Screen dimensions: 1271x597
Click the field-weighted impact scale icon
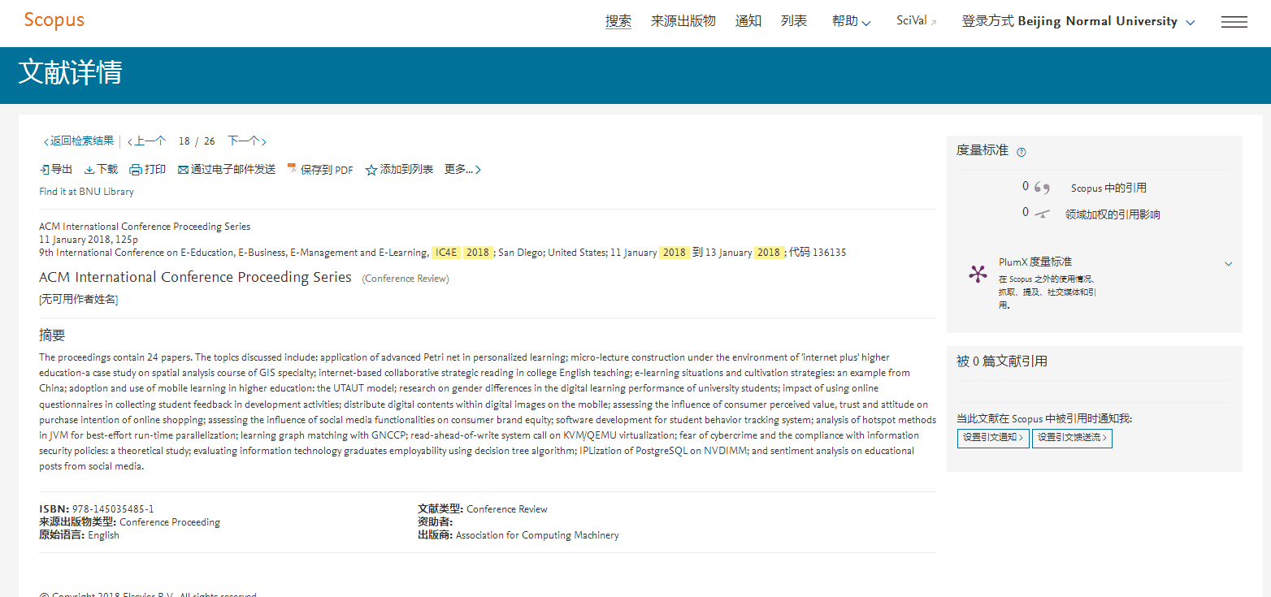click(1042, 214)
